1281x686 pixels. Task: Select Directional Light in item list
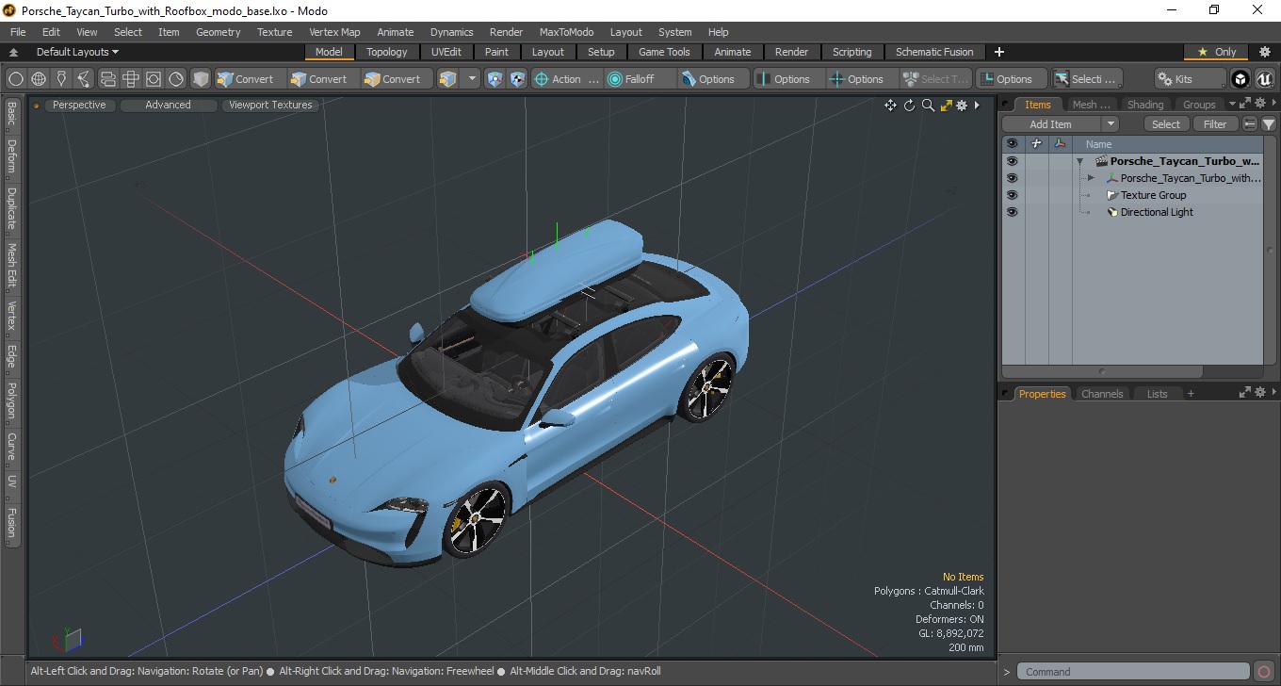tap(1157, 212)
